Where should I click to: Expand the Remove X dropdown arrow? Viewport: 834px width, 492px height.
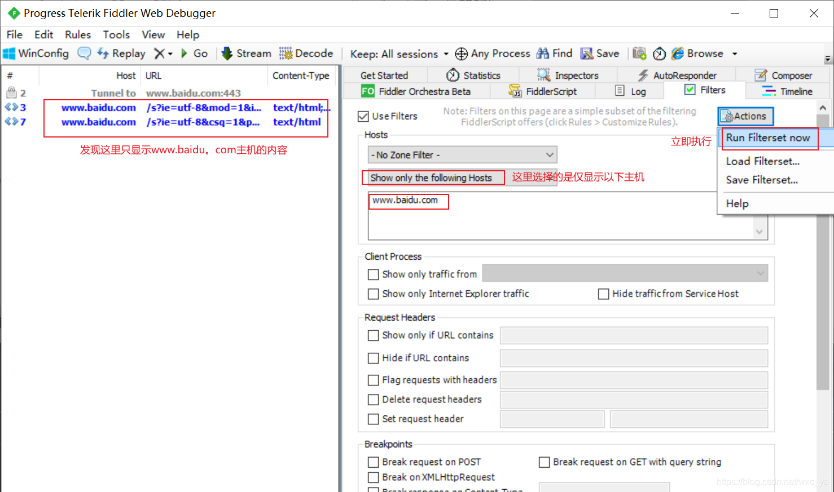170,54
